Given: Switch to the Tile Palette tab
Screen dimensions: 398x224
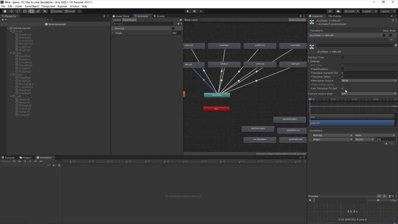Looking at the screenshot, I should 335,16.
